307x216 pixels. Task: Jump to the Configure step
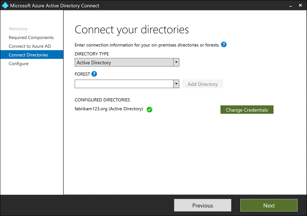click(x=18, y=64)
